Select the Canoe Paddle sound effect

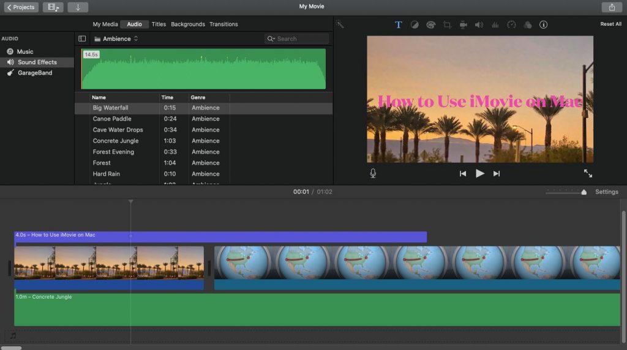pyautogui.click(x=203, y=119)
